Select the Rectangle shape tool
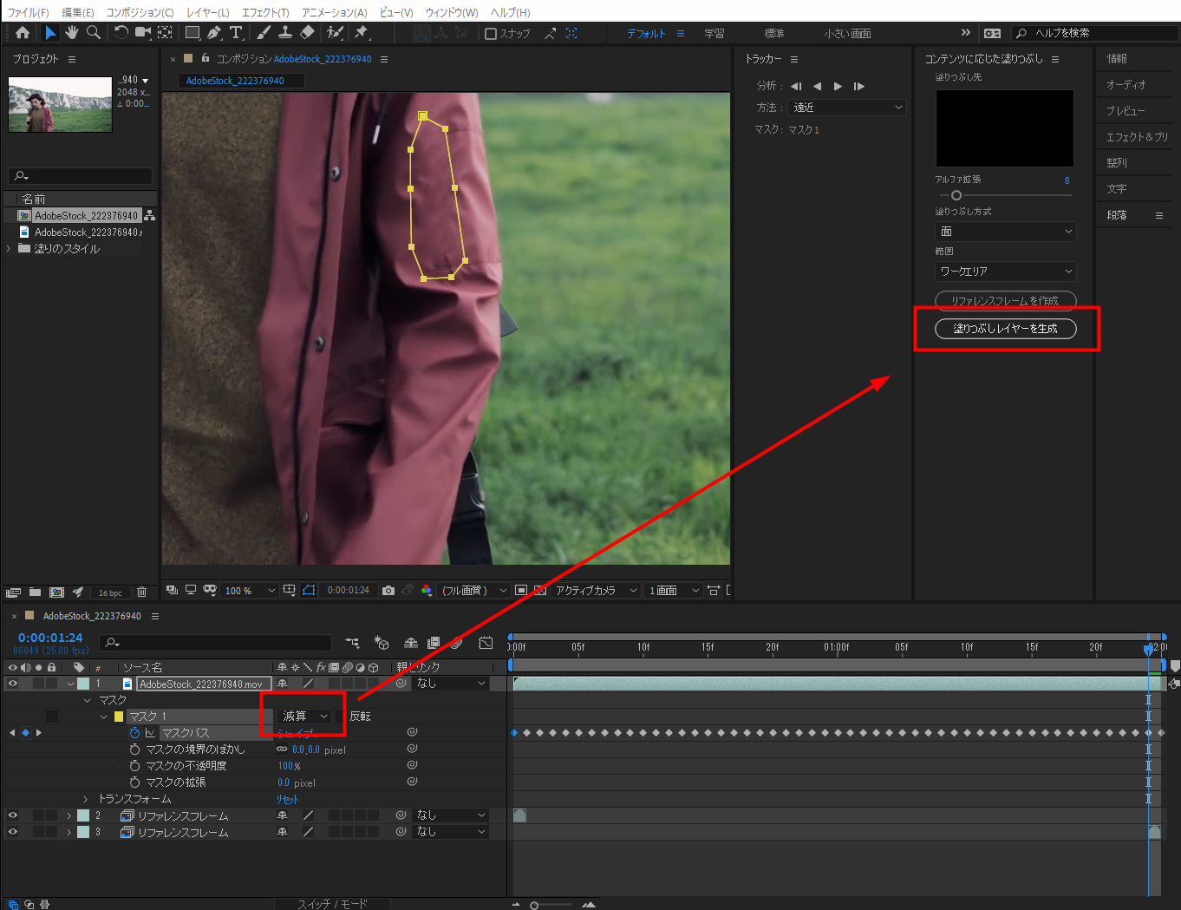The height and width of the screenshot is (910, 1181). pyautogui.click(x=192, y=33)
